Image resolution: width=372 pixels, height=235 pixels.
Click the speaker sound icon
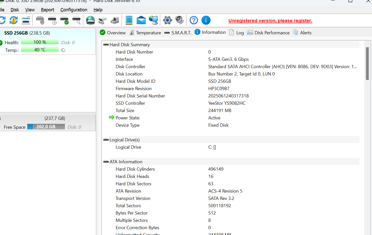point(179,20)
